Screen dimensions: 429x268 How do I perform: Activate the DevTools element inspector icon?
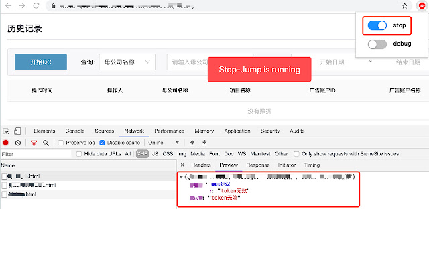pyautogui.click(x=6, y=131)
